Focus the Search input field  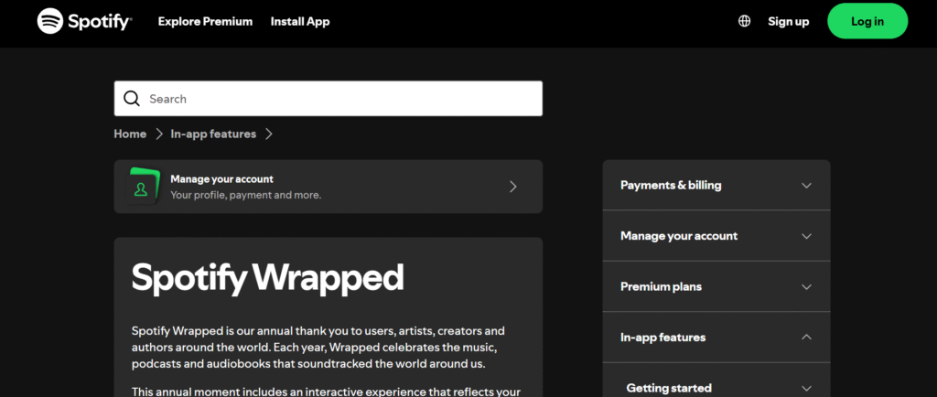point(328,99)
